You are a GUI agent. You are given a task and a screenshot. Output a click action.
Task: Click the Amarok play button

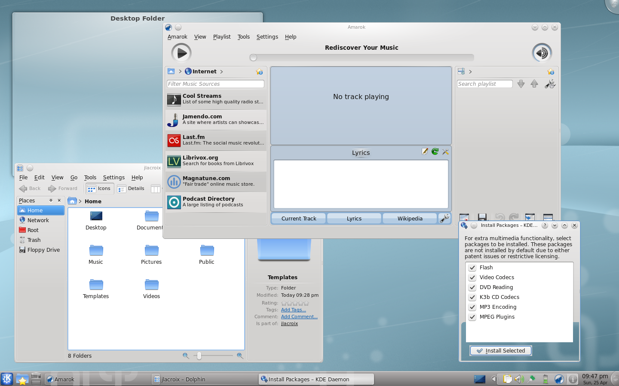[x=181, y=53]
